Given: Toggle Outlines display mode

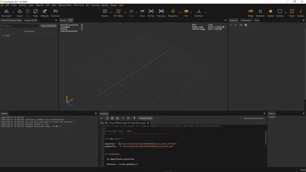Looking at the screenshot, I should [280, 11].
